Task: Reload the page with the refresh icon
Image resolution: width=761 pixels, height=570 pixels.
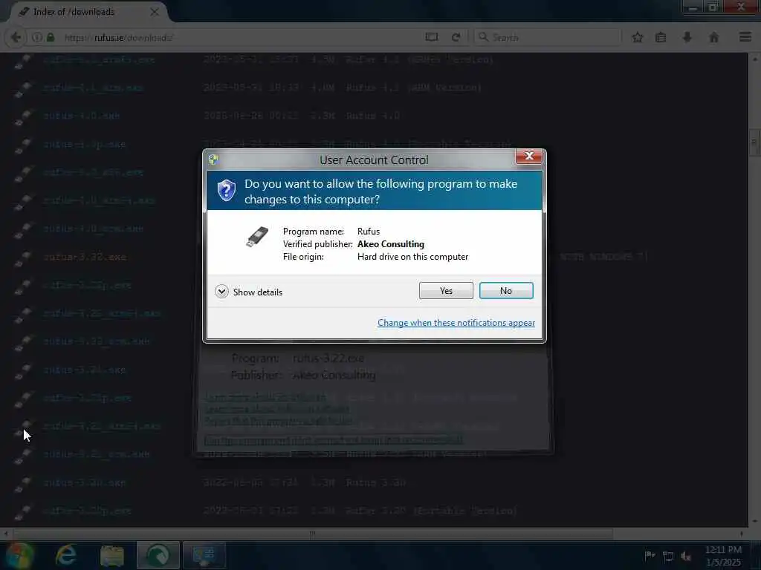Action: tap(456, 37)
